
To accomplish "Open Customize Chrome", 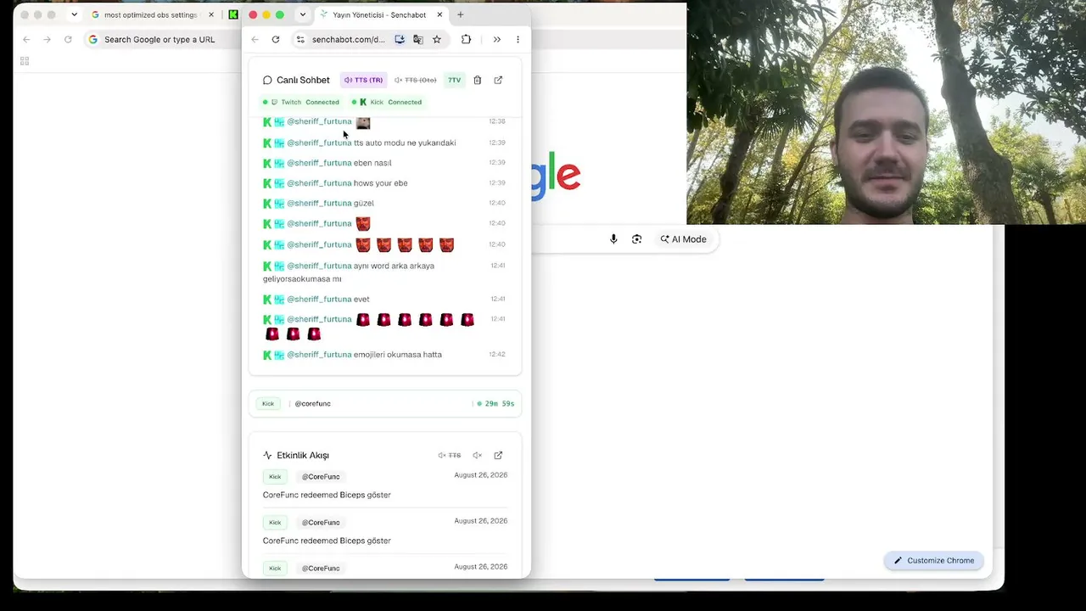I will (x=933, y=560).
